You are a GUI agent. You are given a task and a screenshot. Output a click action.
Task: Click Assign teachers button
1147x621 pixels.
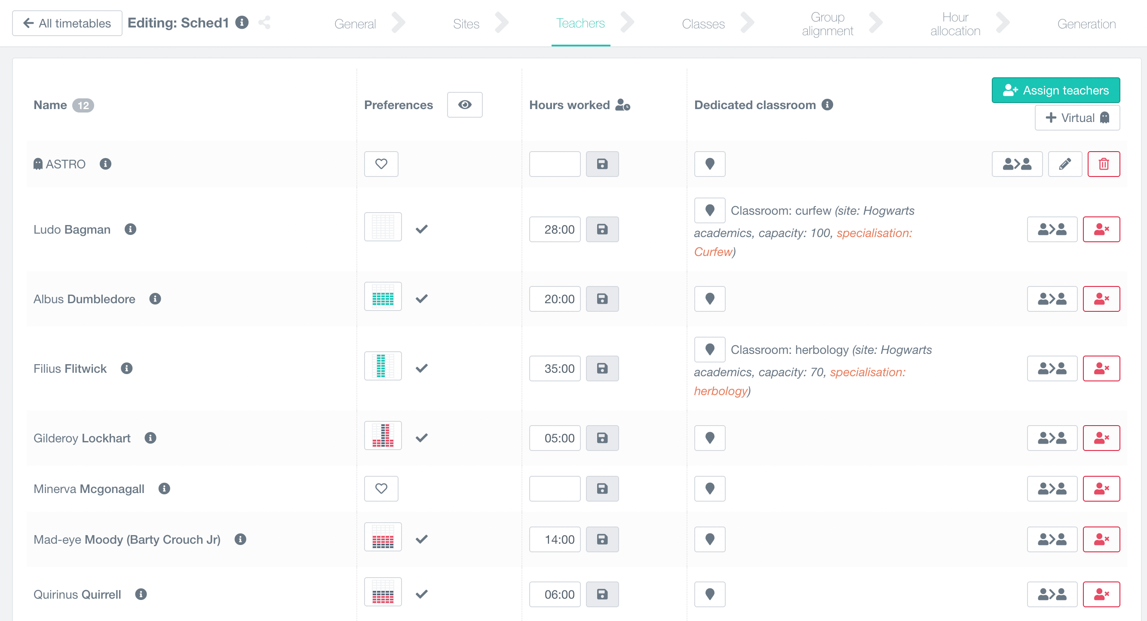[x=1055, y=90]
